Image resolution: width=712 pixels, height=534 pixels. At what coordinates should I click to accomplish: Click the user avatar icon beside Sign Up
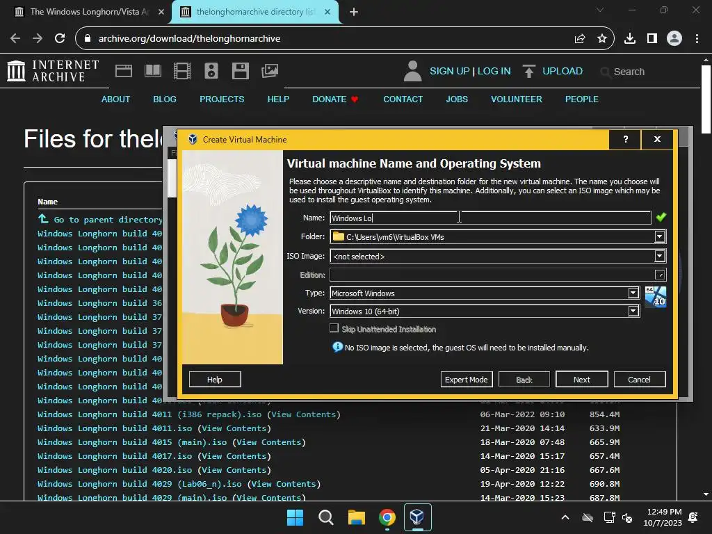tap(412, 72)
